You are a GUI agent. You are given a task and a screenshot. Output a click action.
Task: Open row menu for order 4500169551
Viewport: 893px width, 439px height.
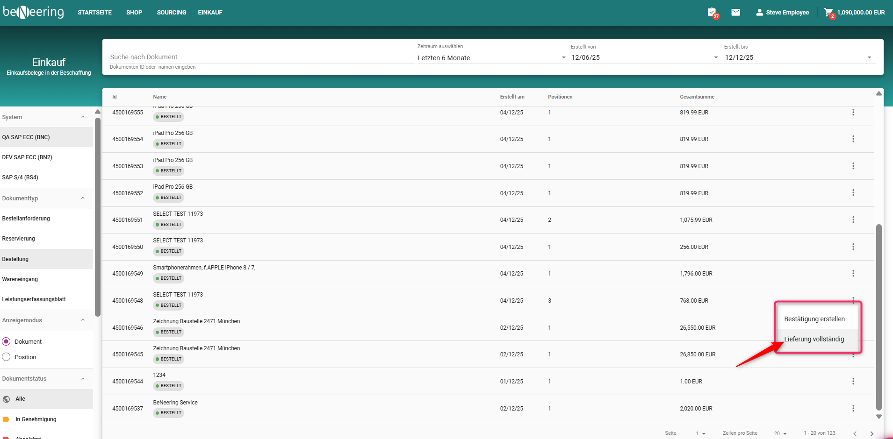(x=853, y=219)
